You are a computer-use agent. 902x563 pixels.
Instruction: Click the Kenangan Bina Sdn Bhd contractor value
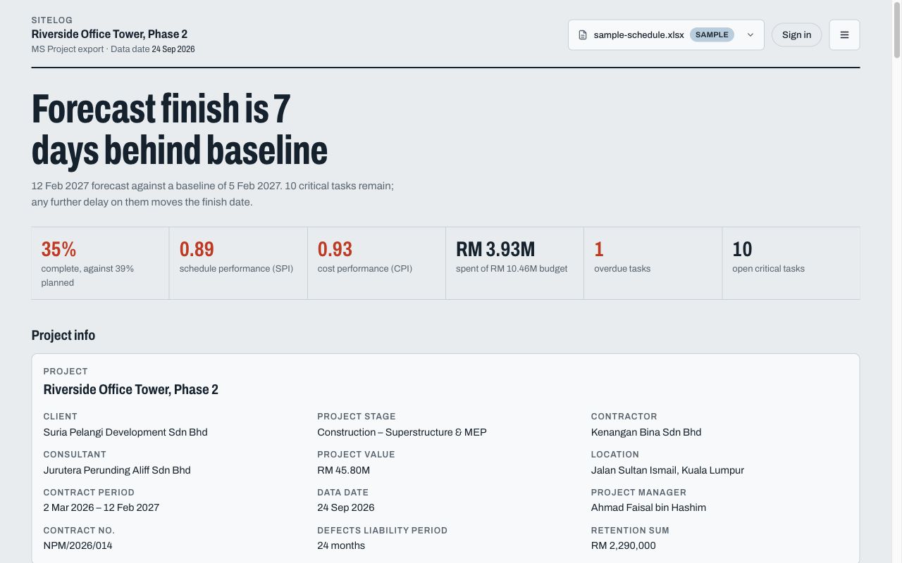click(x=646, y=432)
